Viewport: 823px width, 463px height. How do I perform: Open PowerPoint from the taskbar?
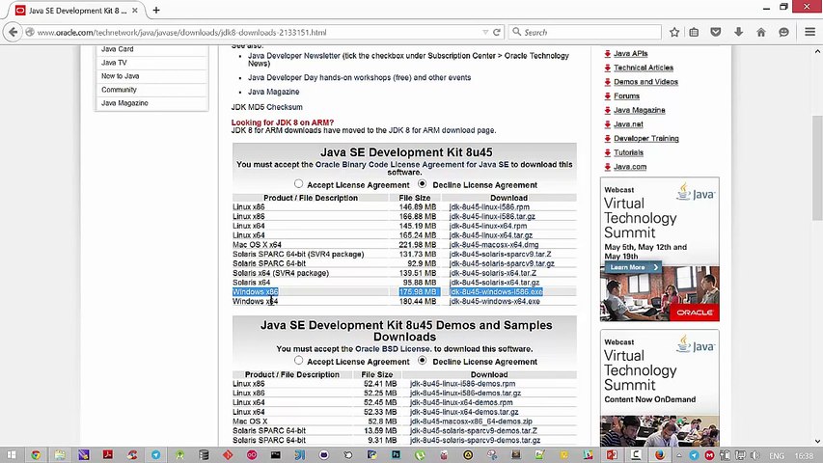[612, 454]
